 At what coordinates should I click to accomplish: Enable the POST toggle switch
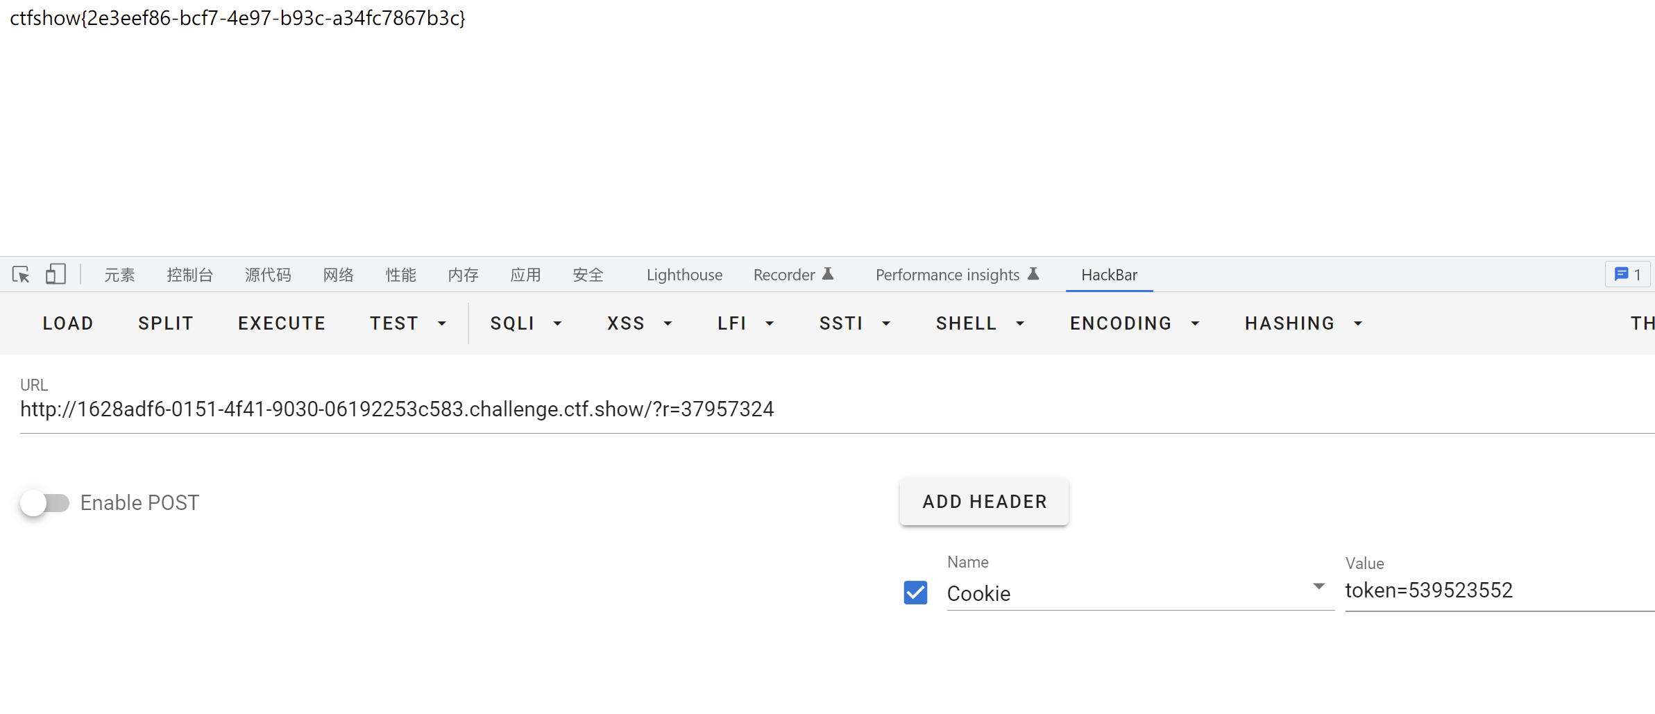click(45, 503)
